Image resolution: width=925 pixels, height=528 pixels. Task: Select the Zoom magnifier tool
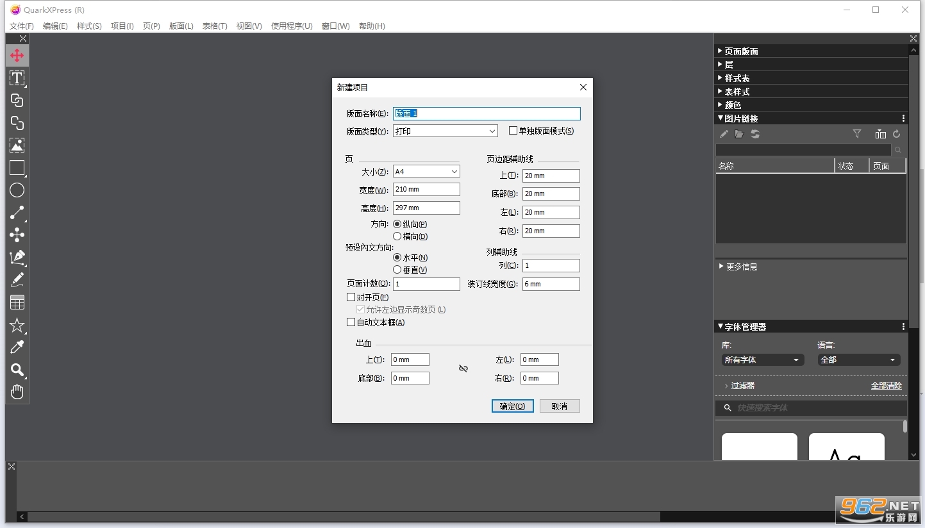pyautogui.click(x=17, y=370)
